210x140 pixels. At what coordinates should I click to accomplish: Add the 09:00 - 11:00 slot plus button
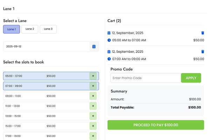pos(93,96)
